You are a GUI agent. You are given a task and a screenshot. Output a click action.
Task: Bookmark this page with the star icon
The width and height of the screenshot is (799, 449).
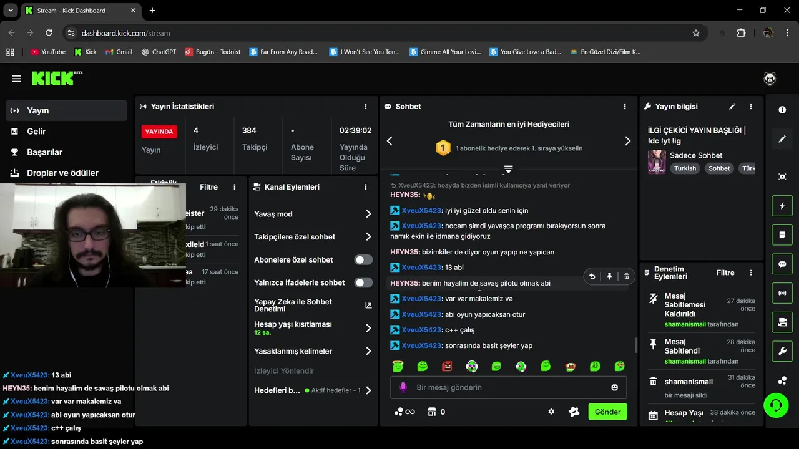click(696, 33)
